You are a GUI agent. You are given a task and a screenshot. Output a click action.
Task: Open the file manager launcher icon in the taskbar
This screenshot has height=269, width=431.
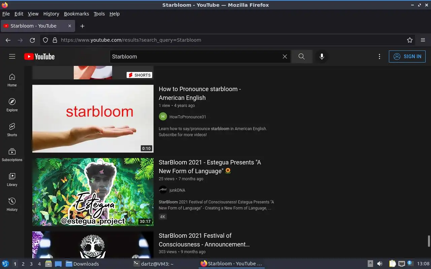(x=48, y=264)
